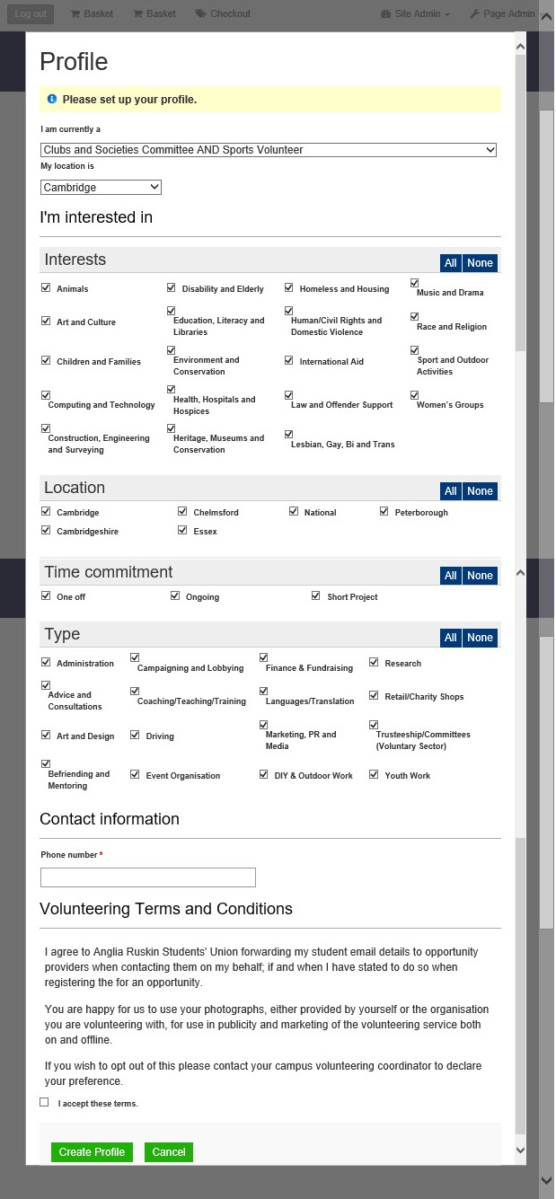The height and width of the screenshot is (1199, 556).
Task: Click the info icon in profile notice
Action: (x=52, y=99)
